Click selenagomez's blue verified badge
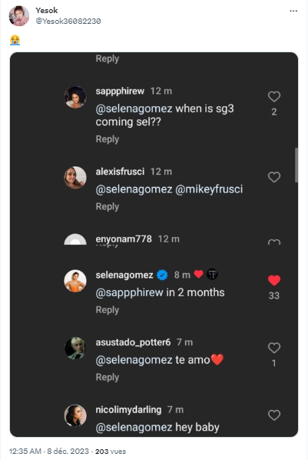The height and width of the screenshot is (460, 308). click(162, 275)
